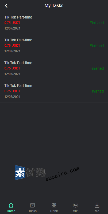Viewport: 108px width, 214px height.
Task: Open the second Tik Tok Part-time task
Action: click(54, 46)
